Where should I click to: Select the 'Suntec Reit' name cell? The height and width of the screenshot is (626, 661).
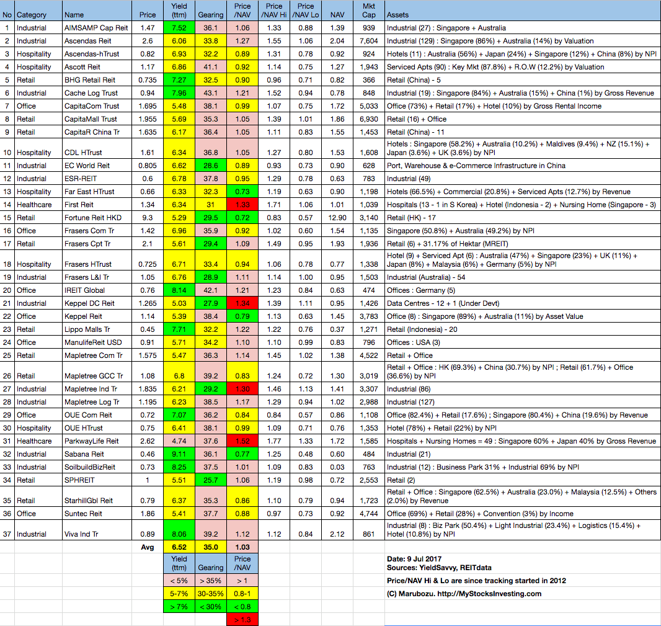coord(97,514)
